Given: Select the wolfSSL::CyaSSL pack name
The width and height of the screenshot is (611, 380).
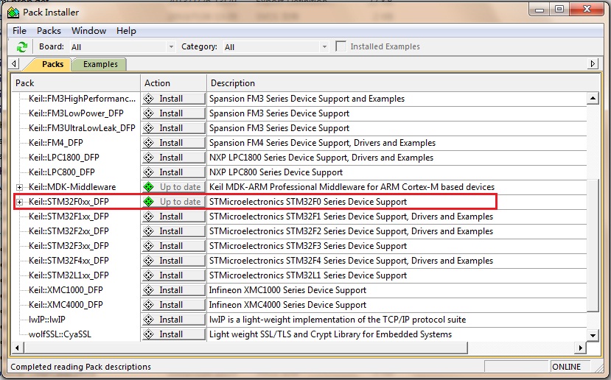Looking at the screenshot, I should [x=60, y=334].
